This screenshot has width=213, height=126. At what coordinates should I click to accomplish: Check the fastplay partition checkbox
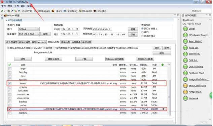point(10,72)
